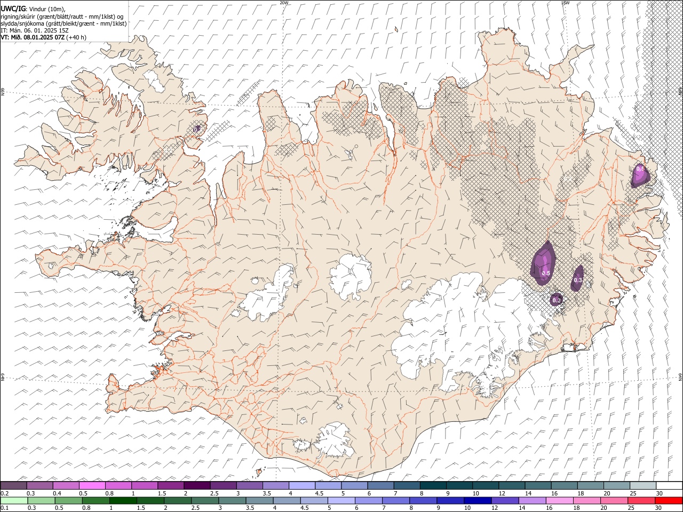
Task: Click the 0.3 value inside the small round purple blob
Action: [x=557, y=300]
